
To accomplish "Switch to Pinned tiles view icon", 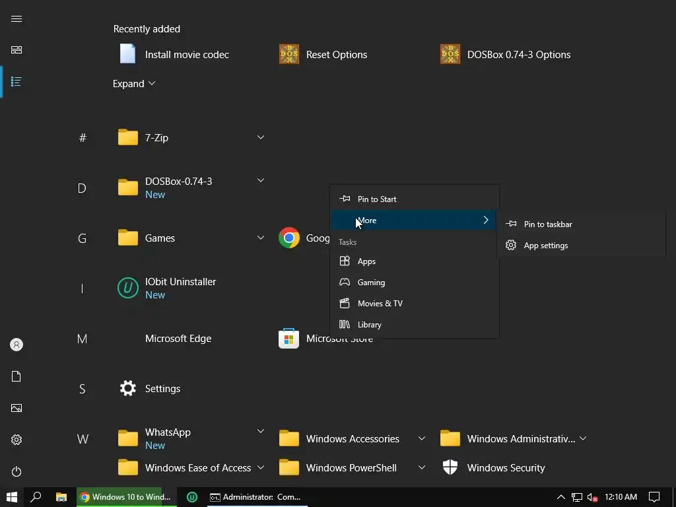I will (17, 50).
